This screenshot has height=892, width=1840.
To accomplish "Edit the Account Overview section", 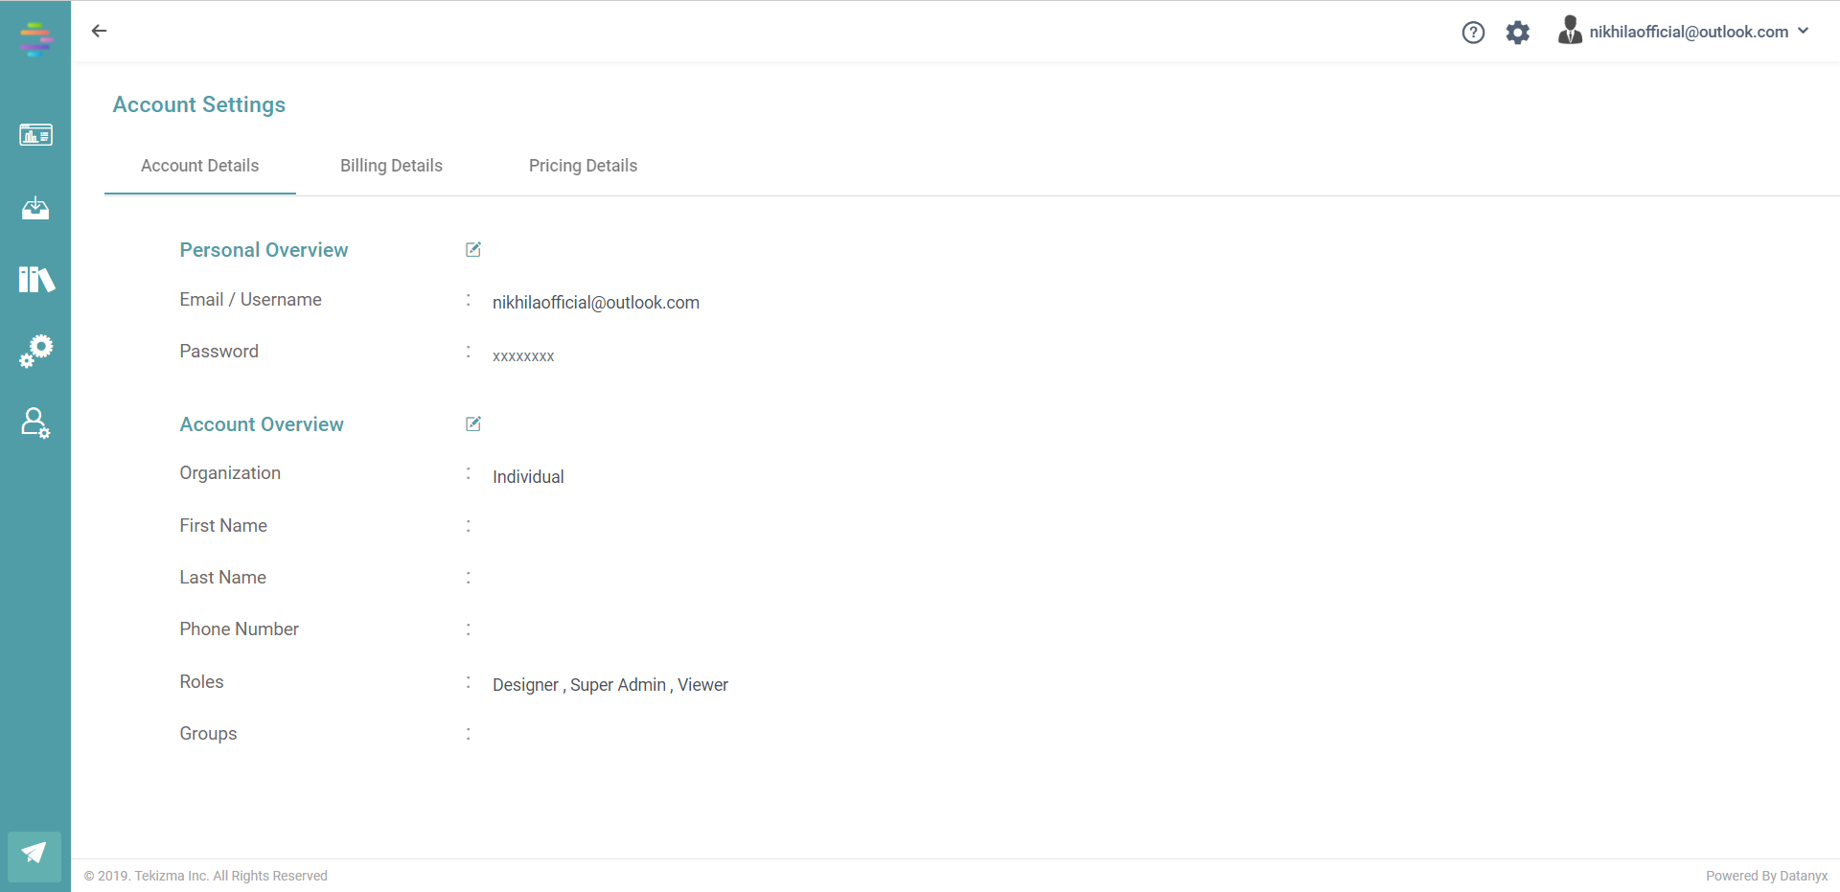I will (x=473, y=424).
